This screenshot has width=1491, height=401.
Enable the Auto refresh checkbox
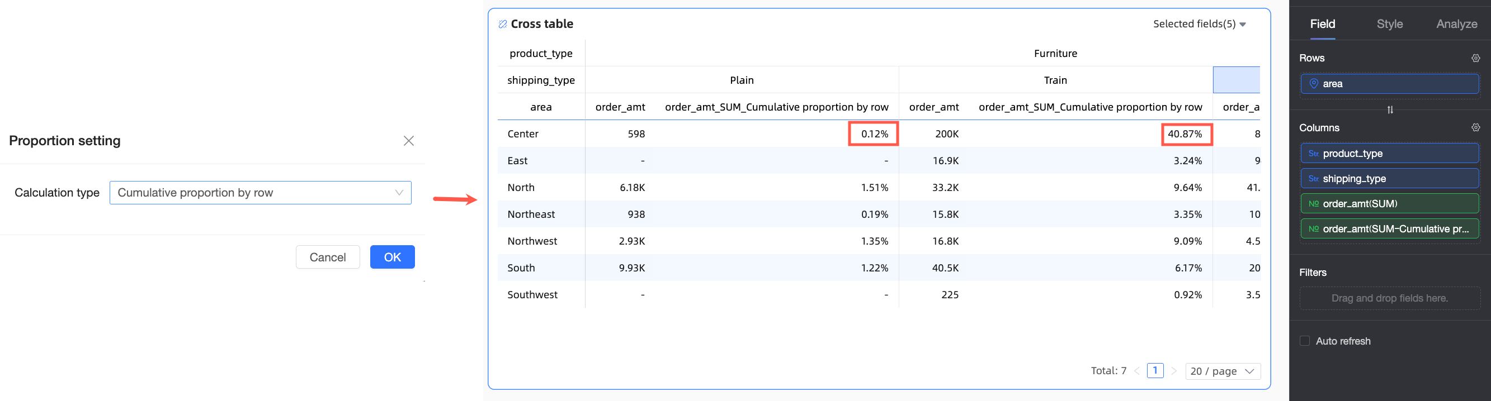1305,341
